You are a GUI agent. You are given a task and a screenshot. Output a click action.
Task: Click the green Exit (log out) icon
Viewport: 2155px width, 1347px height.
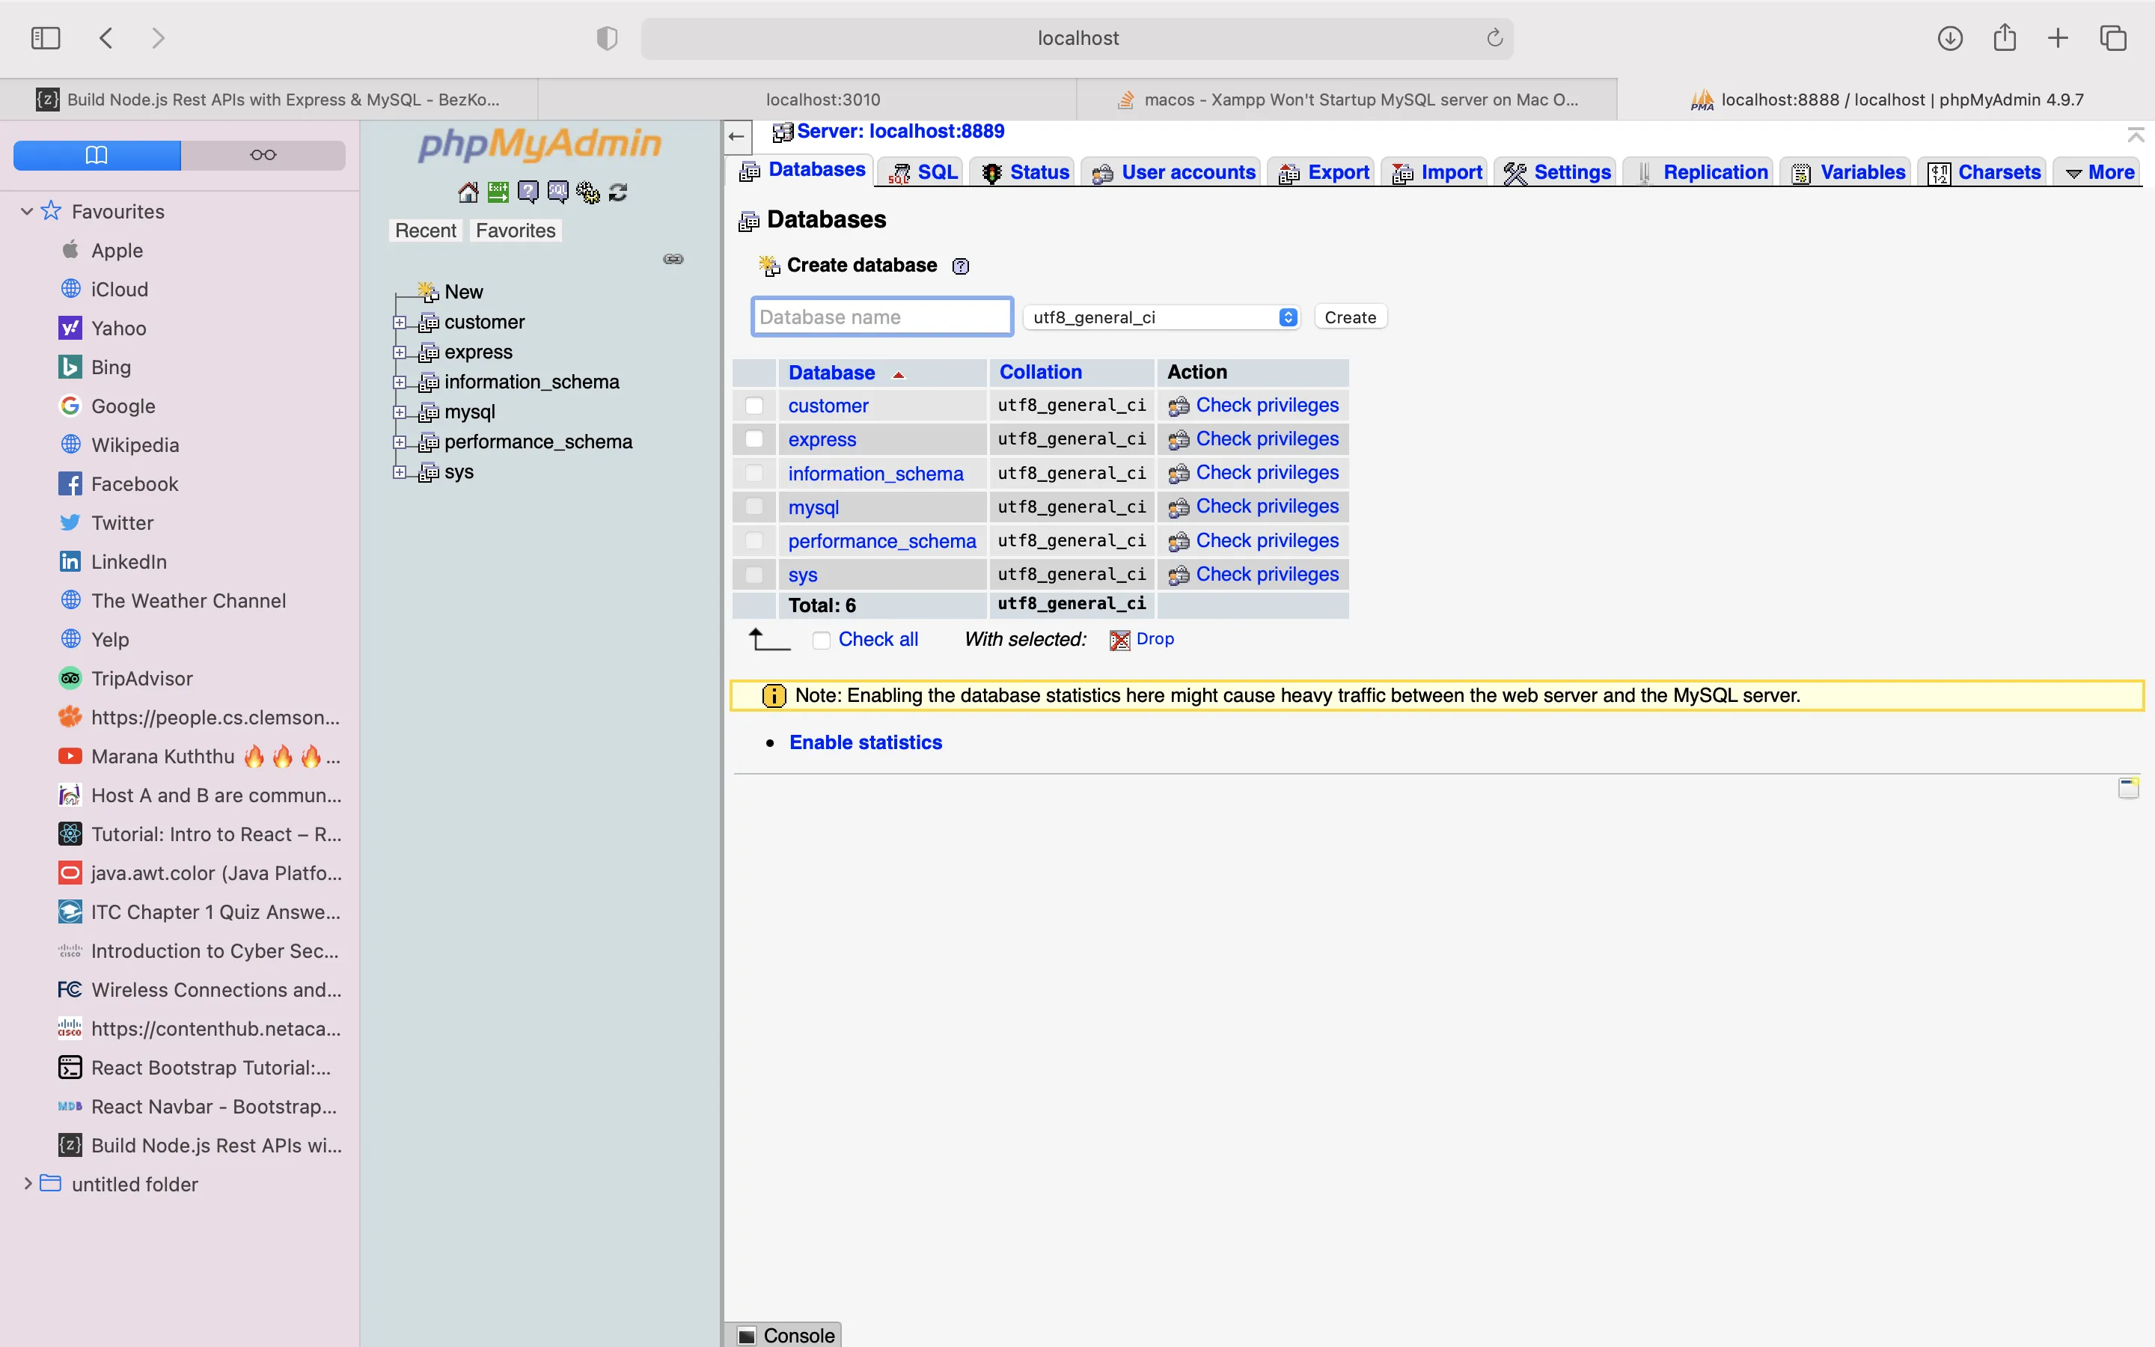(498, 192)
